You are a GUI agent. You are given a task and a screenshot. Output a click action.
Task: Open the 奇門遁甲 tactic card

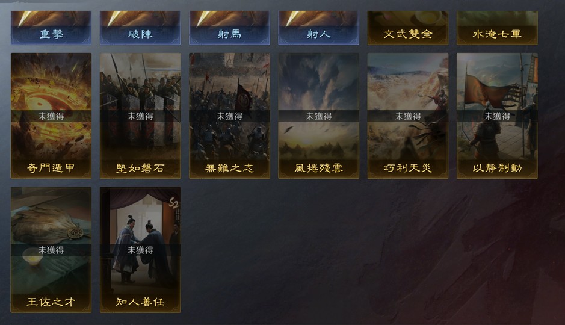pyautogui.click(x=51, y=116)
